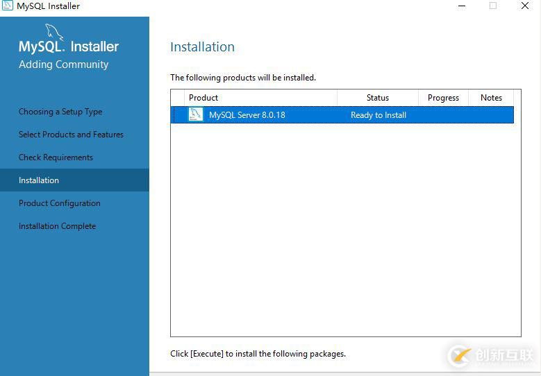This screenshot has width=541, height=376.
Task: Open Select Products and Features step
Action: pos(71,135)
